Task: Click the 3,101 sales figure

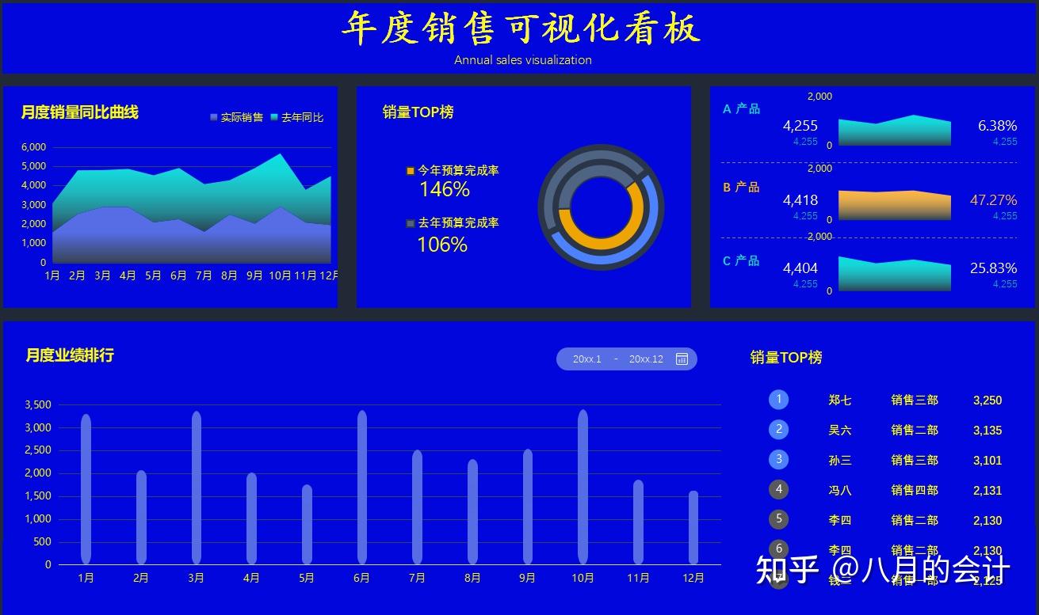Action: pos(987,461)
